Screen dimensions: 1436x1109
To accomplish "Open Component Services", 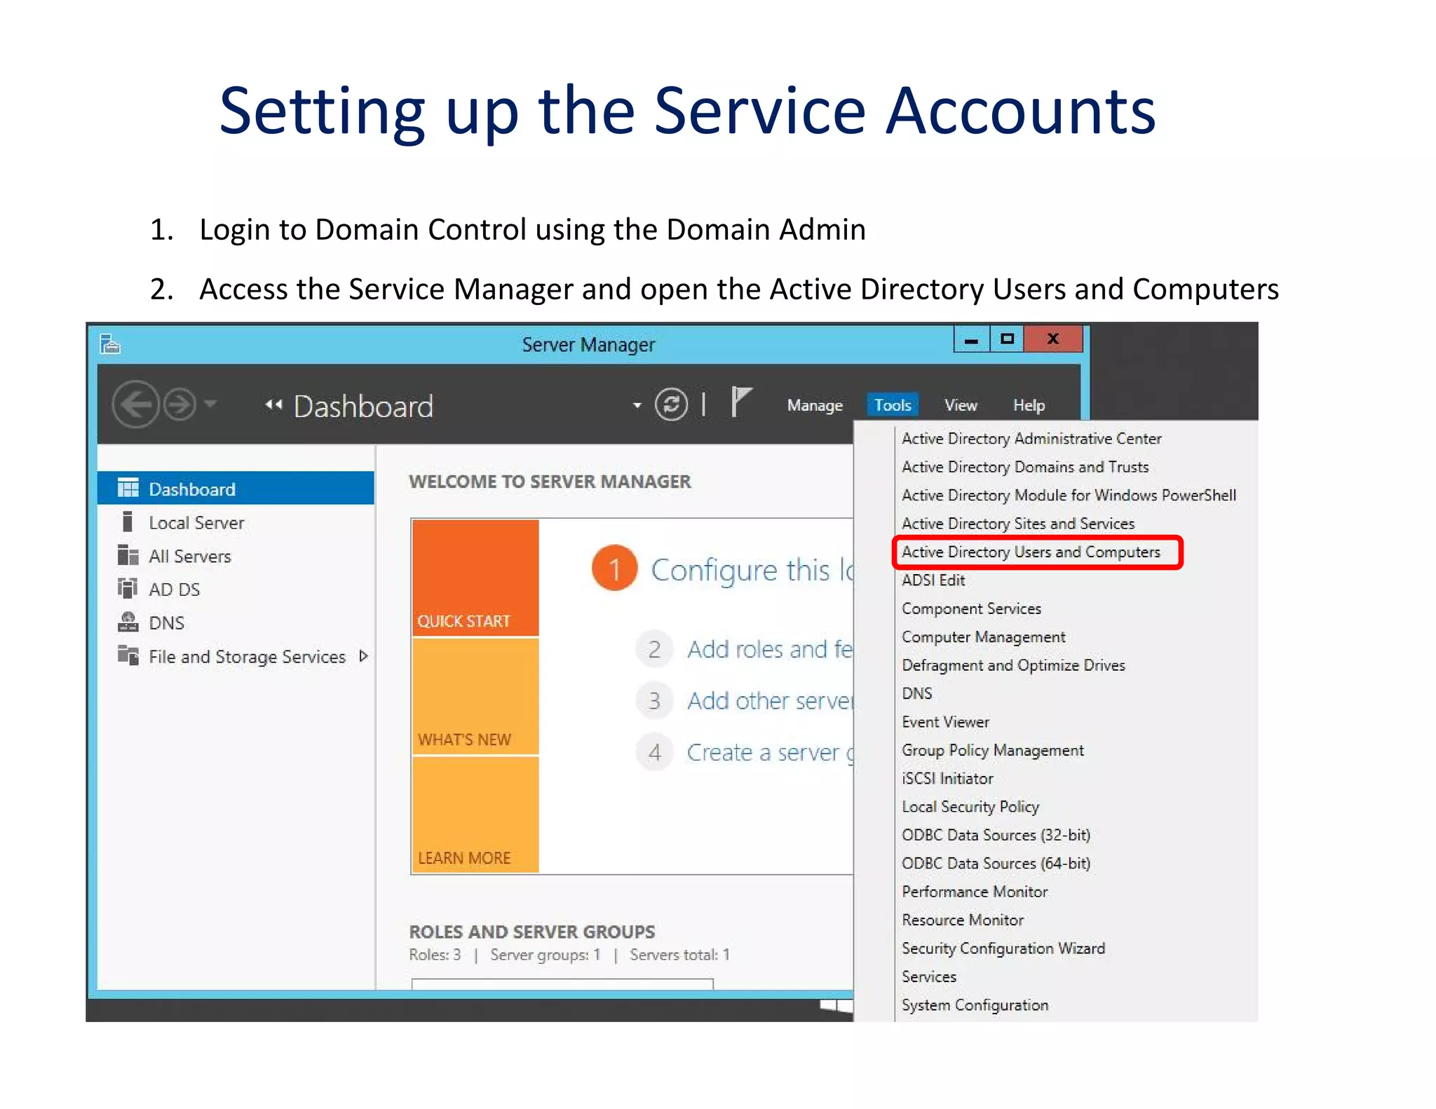I will [x=971, y=608].
